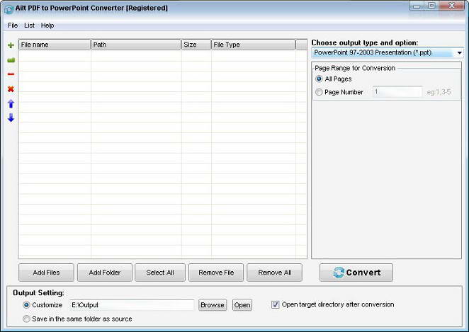Click the blue move up arrow icon
This screenshot has width=469, height=332.
click(11, 103)
